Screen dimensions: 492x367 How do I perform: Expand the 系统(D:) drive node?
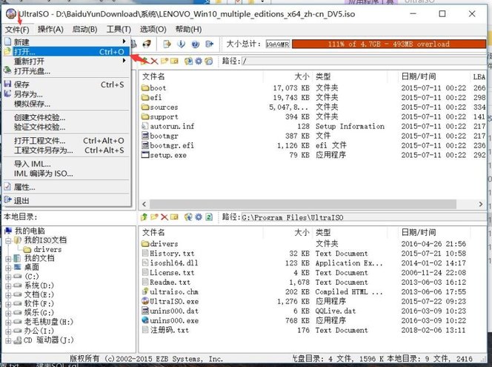pyautogui.click(x=8, y=285)
